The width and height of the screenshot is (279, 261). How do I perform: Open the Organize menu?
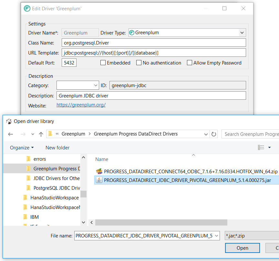22,147
